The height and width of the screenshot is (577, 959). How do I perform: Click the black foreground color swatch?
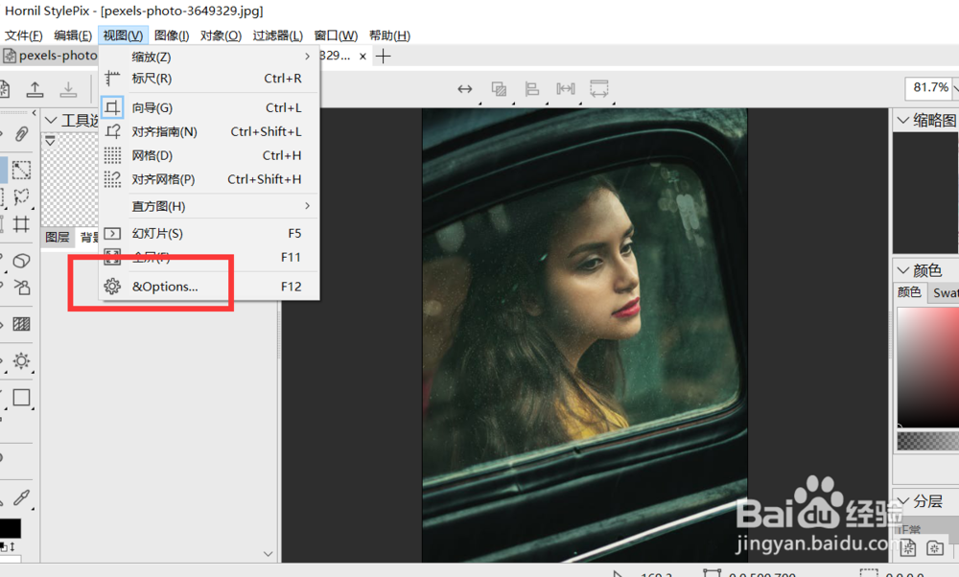pyautogui.click(x=10, y=527)
